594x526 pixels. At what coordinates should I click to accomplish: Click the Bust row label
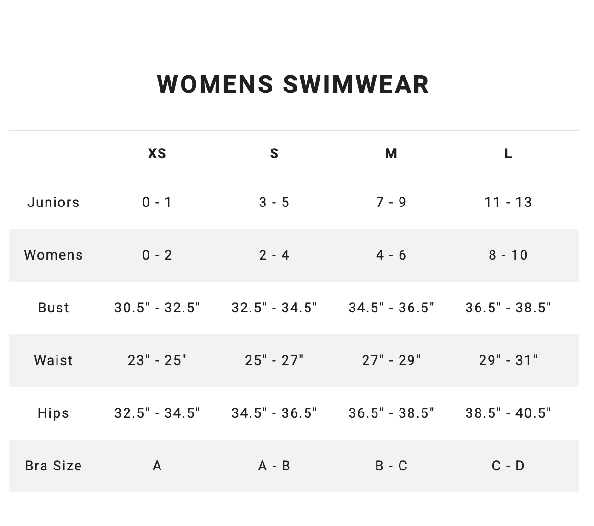[53, 308]
